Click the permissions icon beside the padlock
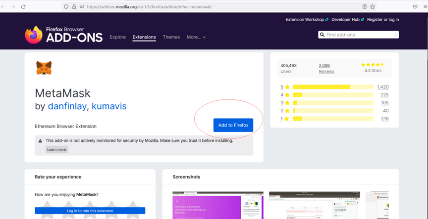 pyautogui.click(x=82, y=7)
